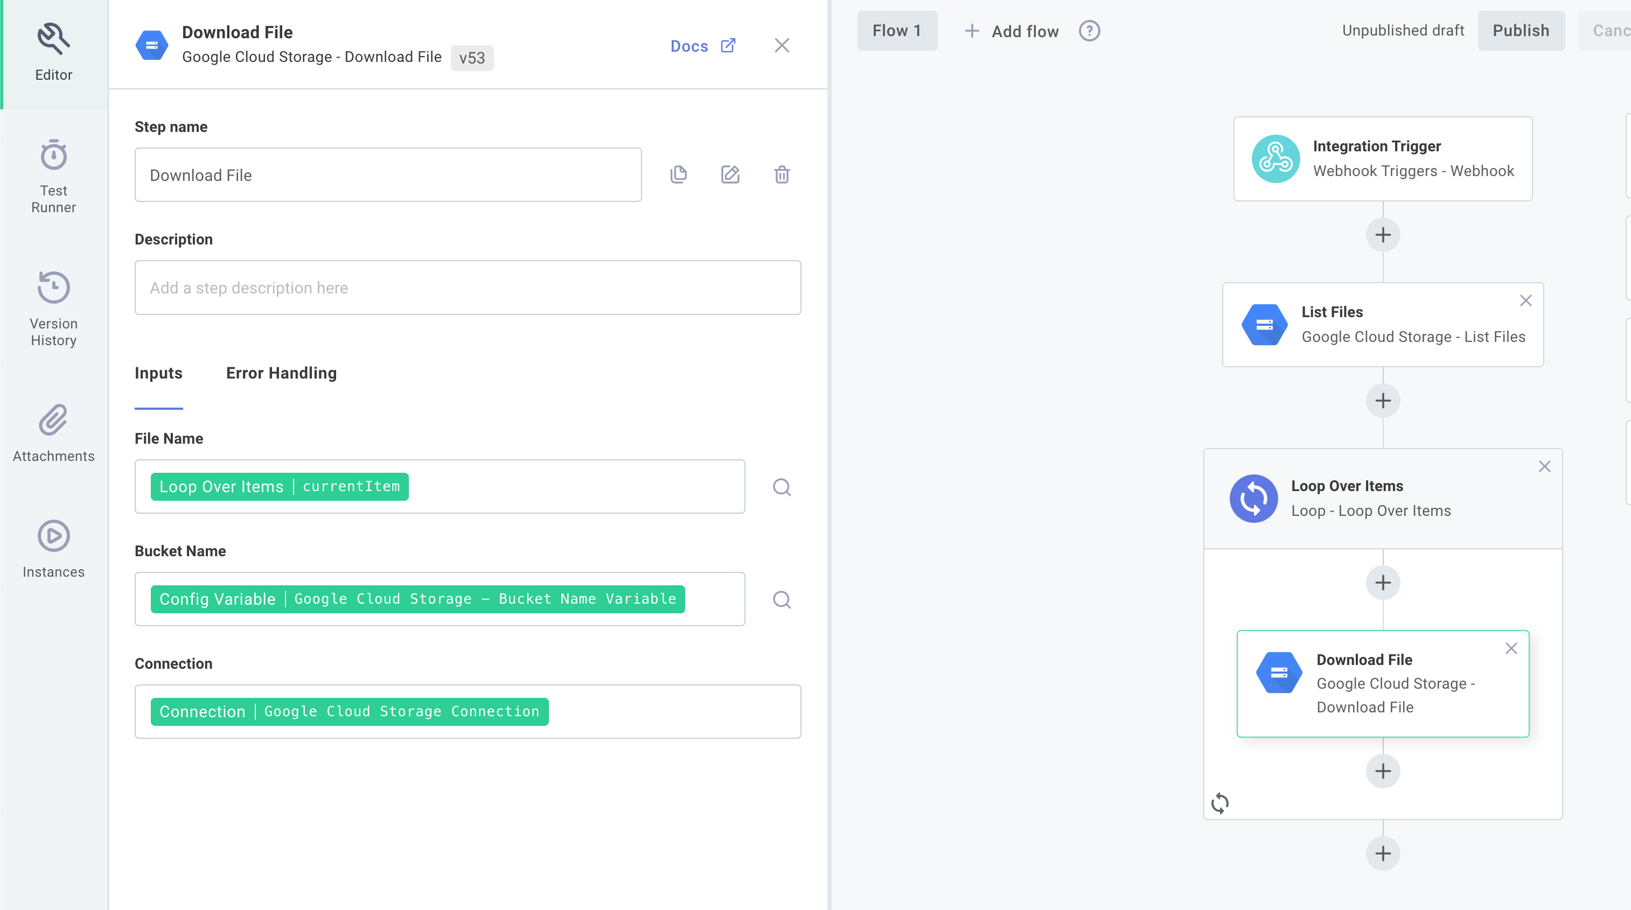Open the Test Runner sidebar panel
The image size is (1631, 910).
point(53,176)
